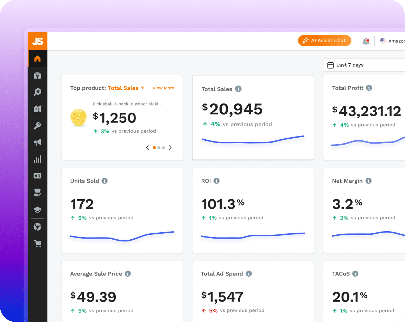Open the Last 7 days date range selector

364,65
